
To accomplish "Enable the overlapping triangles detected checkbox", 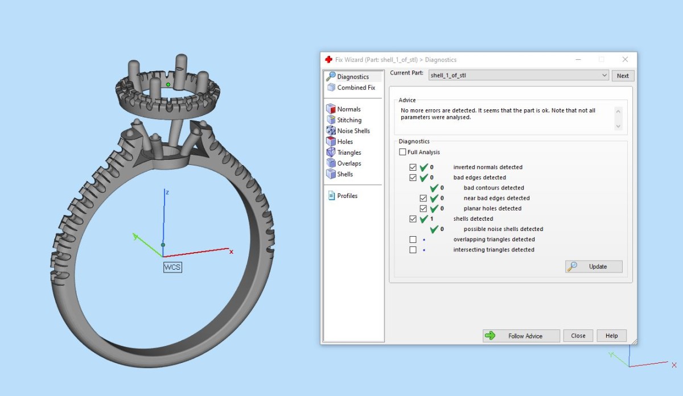I will 413,240.
